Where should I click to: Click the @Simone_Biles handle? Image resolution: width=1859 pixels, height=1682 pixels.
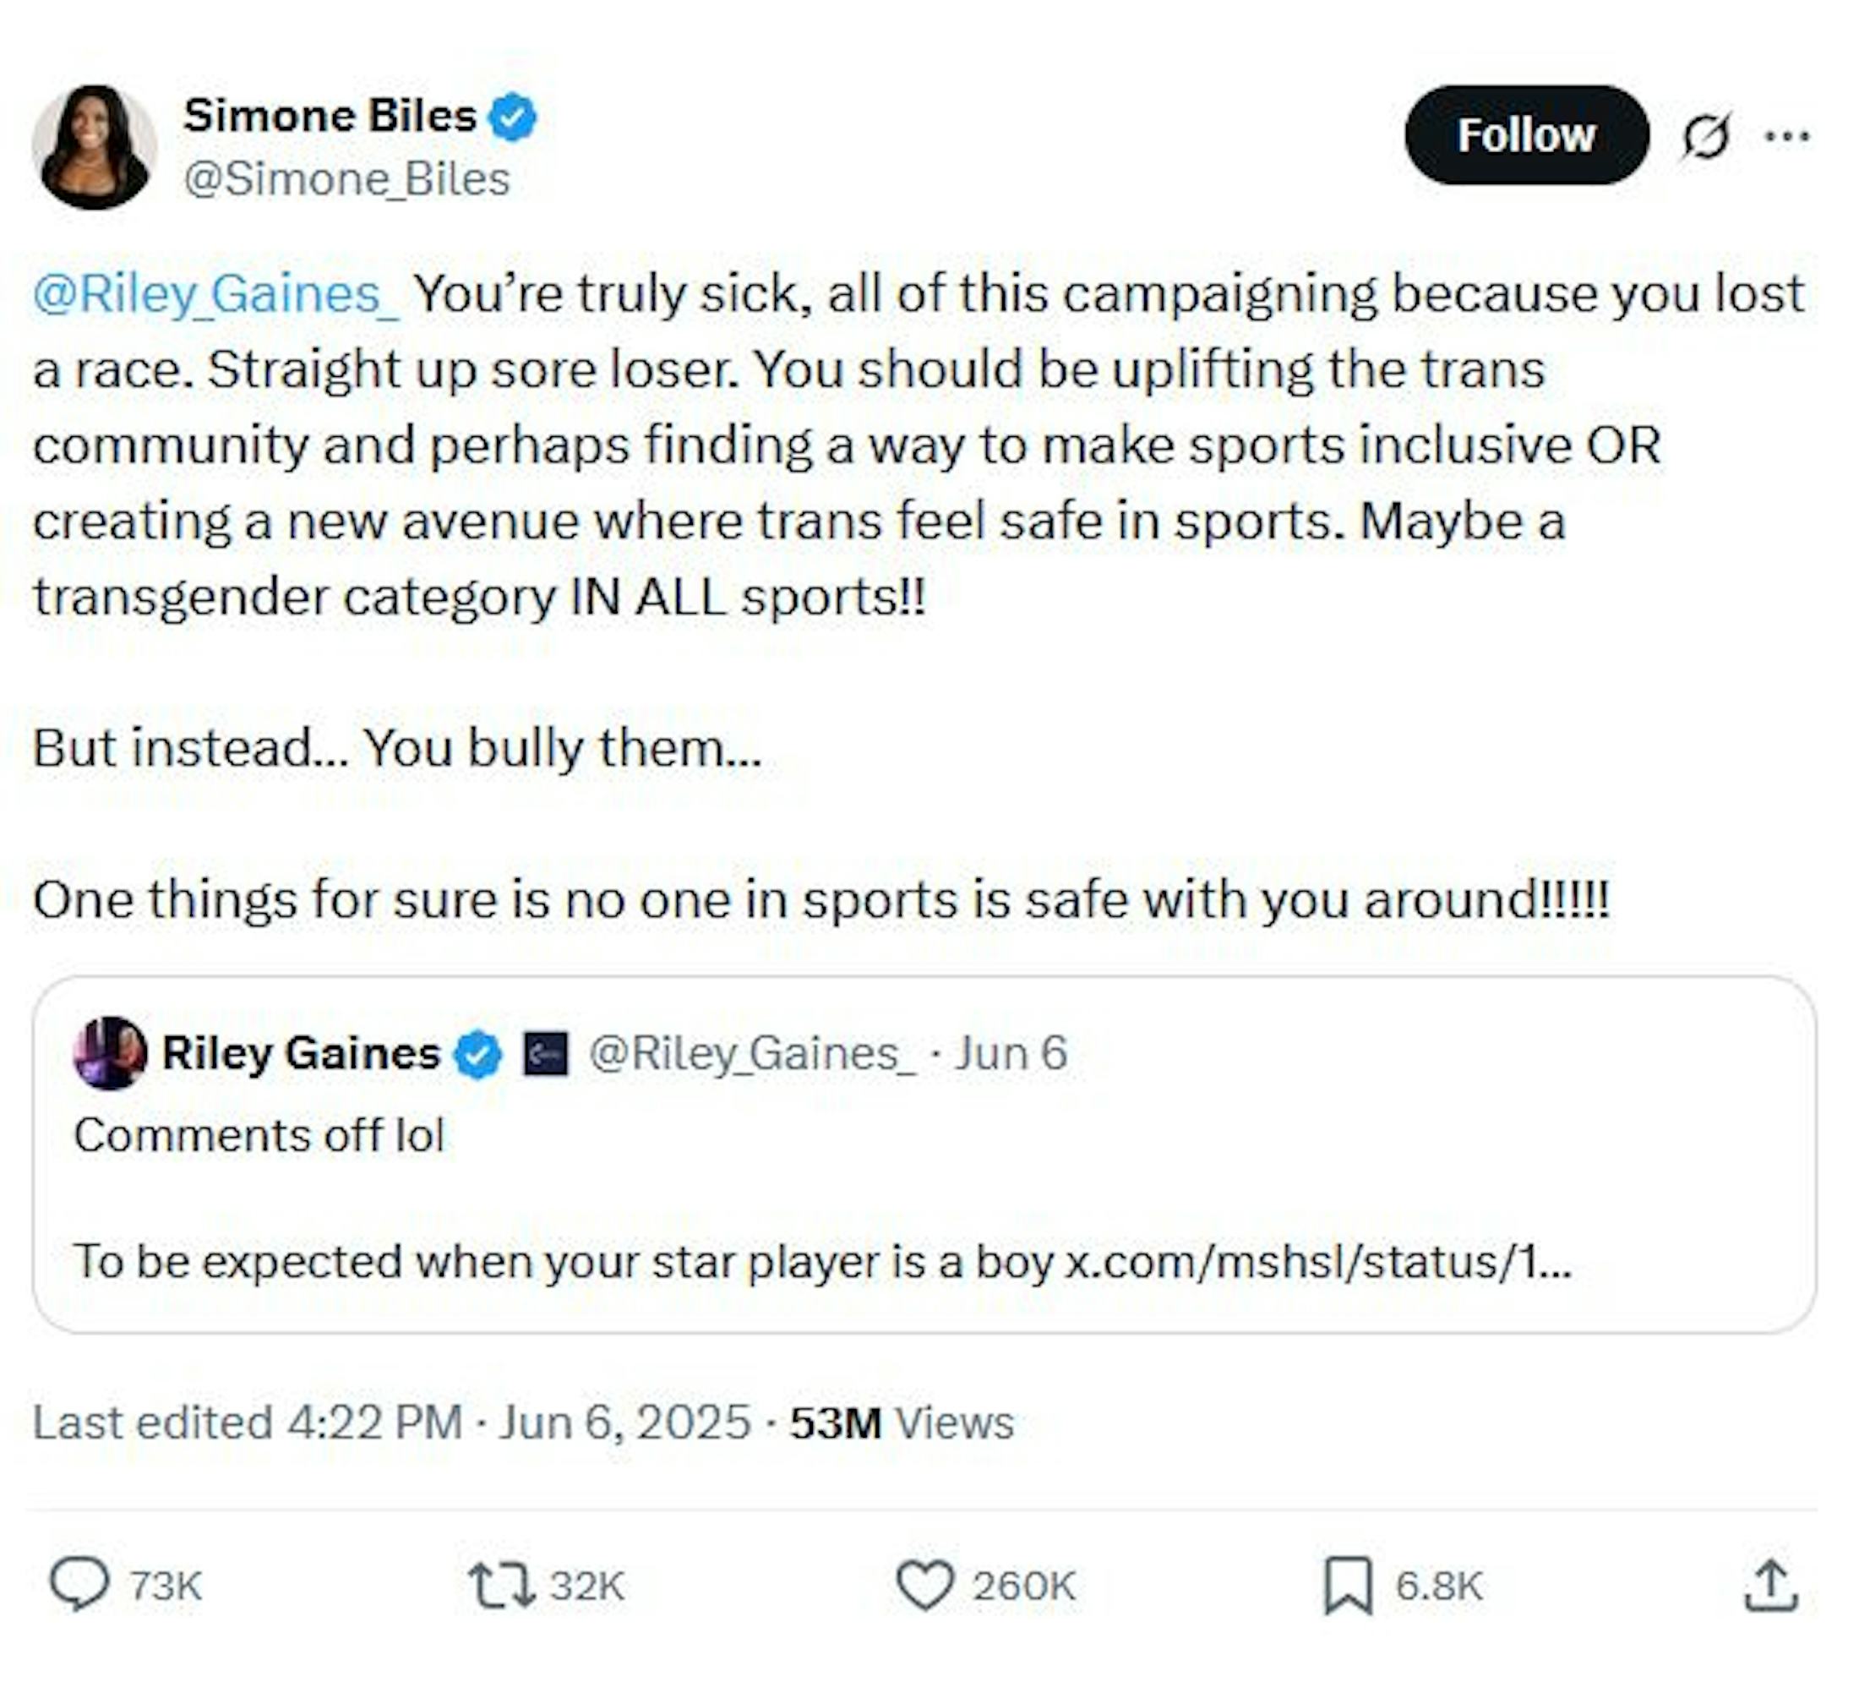click(346, 179)
